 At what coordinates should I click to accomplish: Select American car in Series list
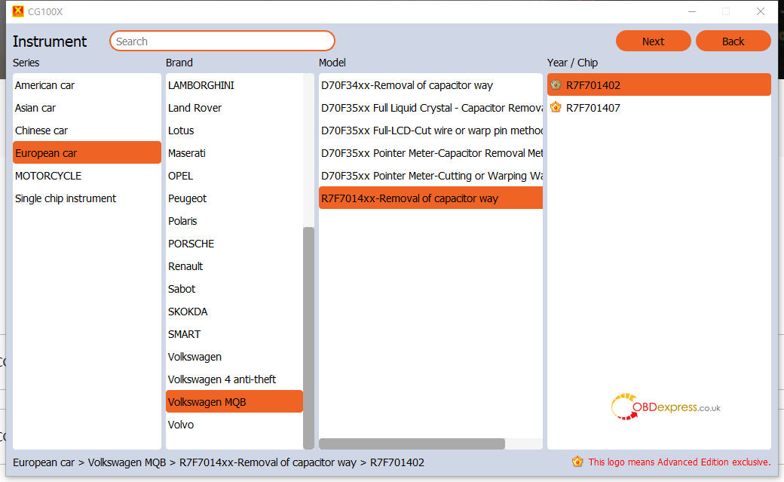[87, 85]
